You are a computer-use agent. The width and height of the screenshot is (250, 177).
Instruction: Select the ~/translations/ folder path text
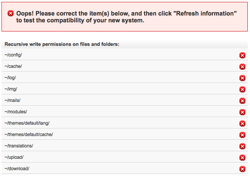point(19,146)
